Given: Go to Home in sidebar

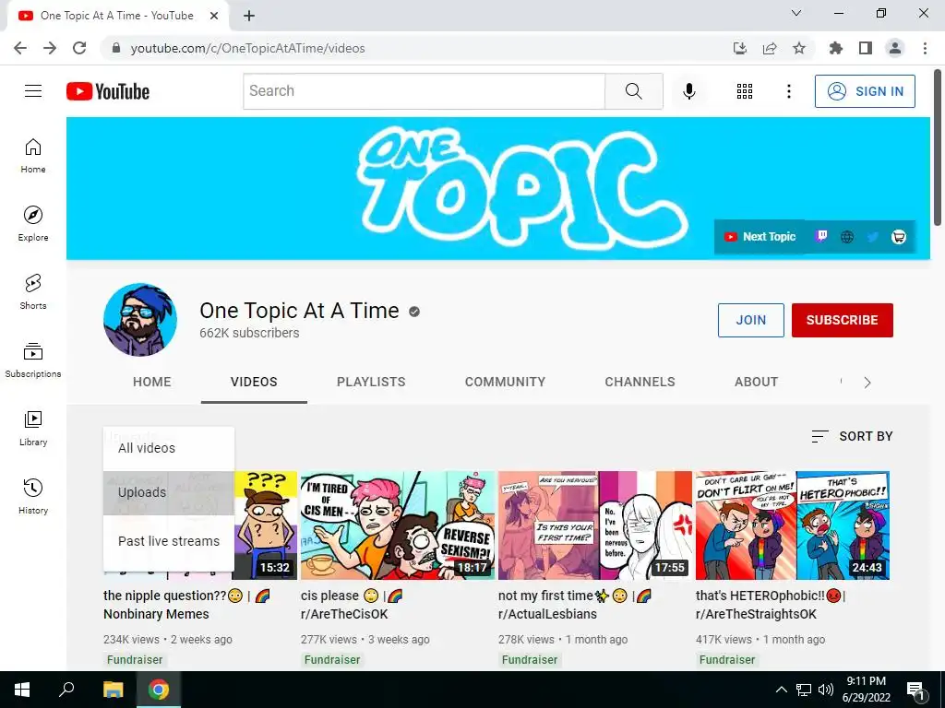Looking at the screenshot, I should [33, 155].
